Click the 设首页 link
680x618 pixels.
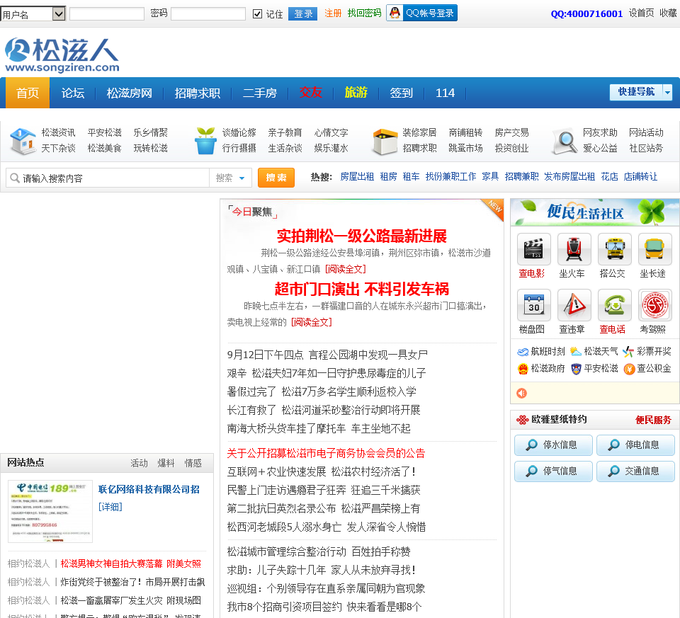[642, 13]
